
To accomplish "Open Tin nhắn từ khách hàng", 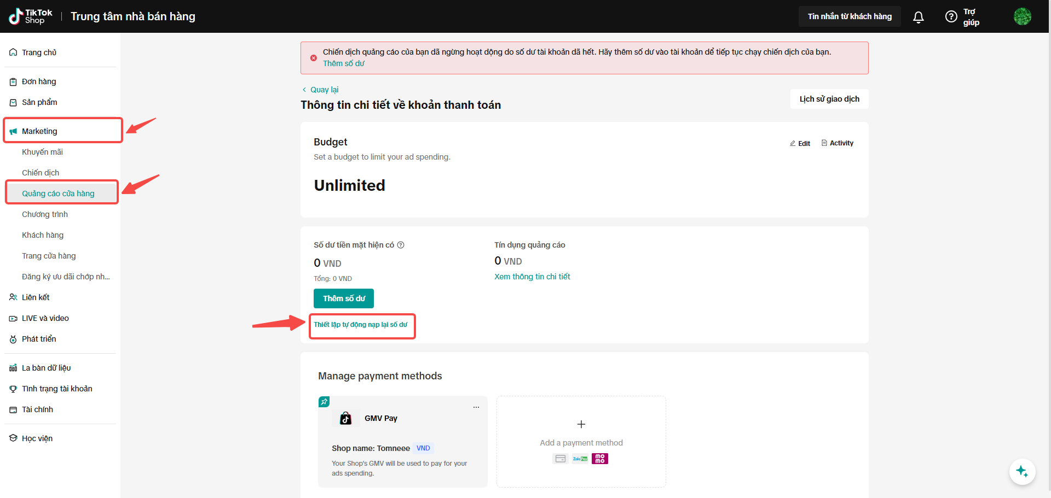I will point(850,16).
